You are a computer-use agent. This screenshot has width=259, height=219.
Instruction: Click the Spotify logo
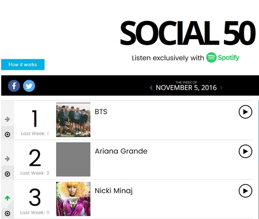tap(223, 57)
